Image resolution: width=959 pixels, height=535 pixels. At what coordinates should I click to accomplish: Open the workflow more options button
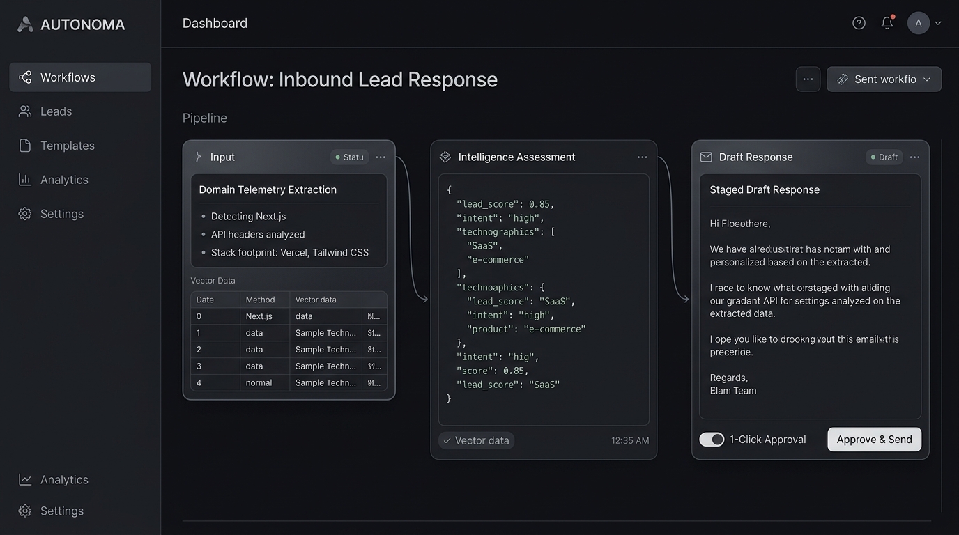click(x=808, y=79)
